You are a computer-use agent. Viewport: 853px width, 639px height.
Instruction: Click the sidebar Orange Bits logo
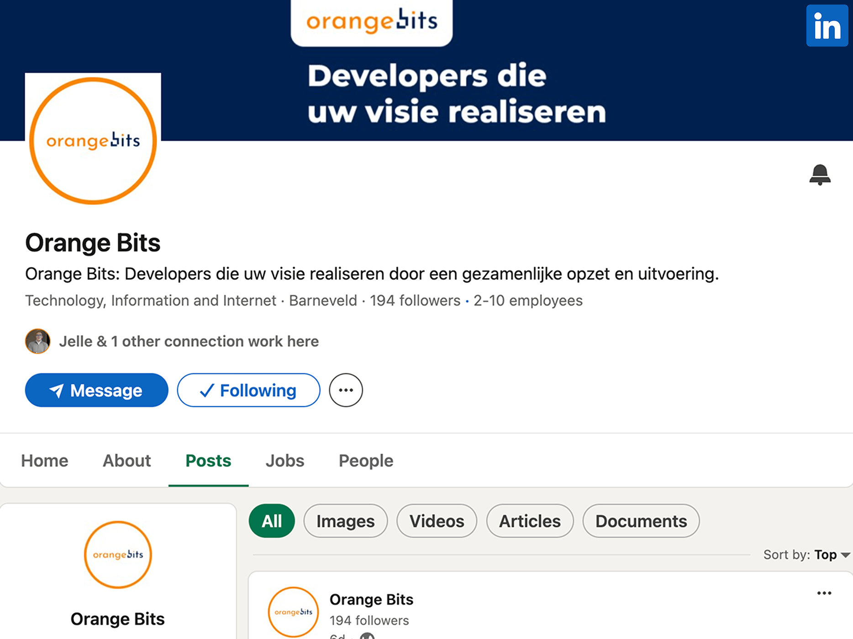[118, 555]
